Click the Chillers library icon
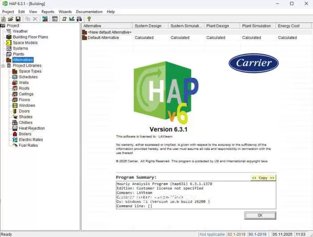Screen dimensions: 313x237 pos(15,123)
